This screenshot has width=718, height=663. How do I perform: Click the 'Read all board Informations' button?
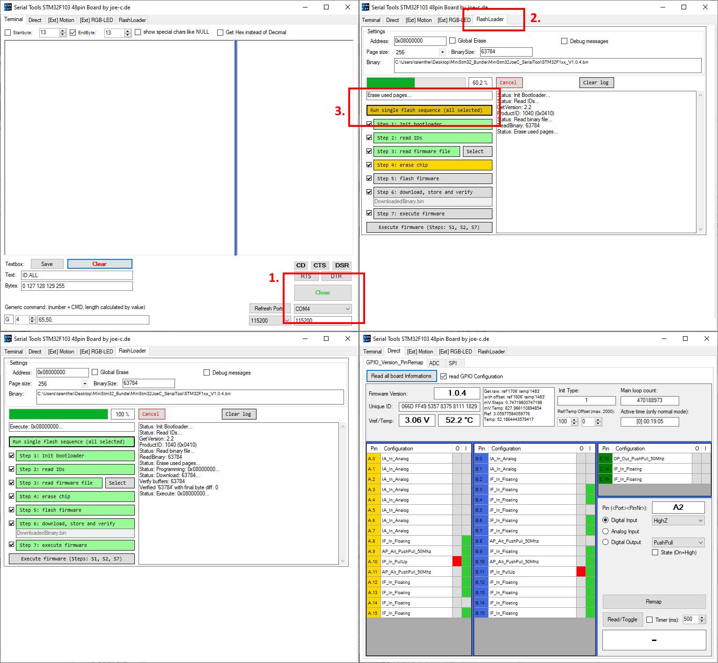401,376
